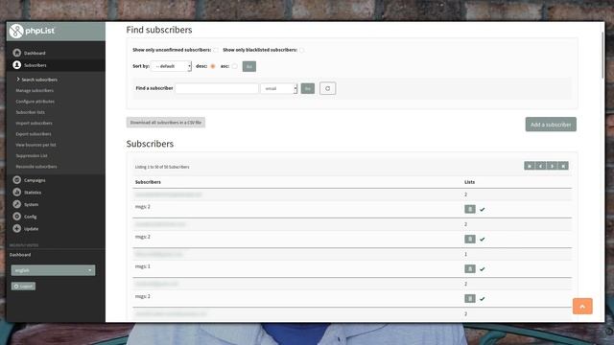Open Export subscribers submenu item

[x=34, y=134]
